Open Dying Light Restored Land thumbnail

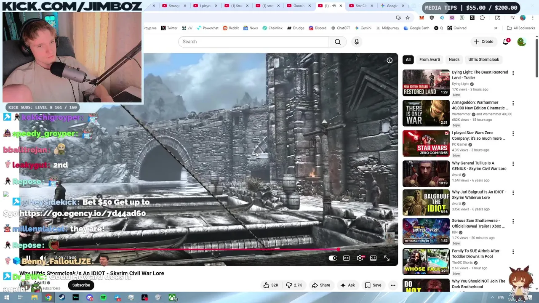click(426, 82)
